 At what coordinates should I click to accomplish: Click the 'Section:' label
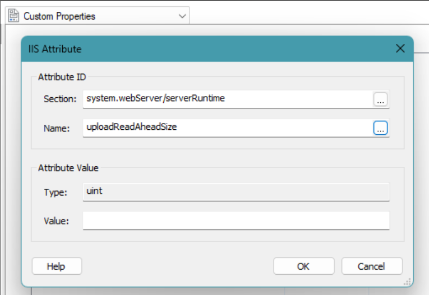pyautogui.click(x=60, y=99)
